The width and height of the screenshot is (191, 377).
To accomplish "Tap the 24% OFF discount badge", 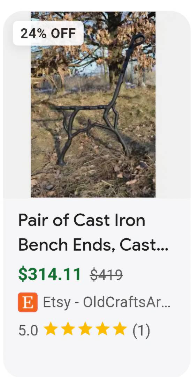I will [x=48, y=33].
